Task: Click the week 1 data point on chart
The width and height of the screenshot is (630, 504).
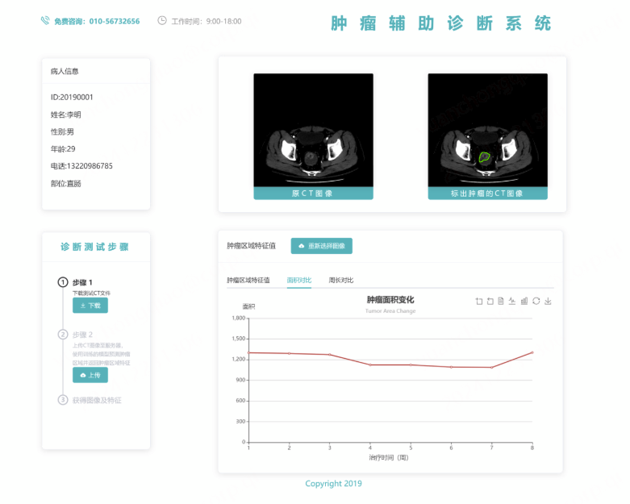Action: tap(248, 352)
